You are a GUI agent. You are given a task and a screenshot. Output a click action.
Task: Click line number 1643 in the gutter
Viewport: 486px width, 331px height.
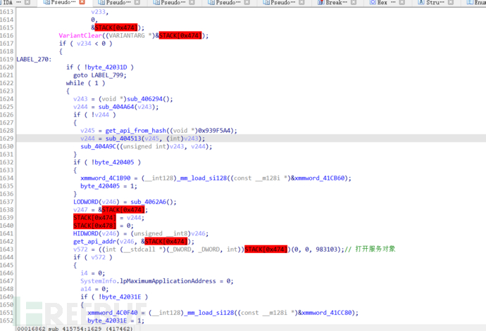(x=7, y=249)
